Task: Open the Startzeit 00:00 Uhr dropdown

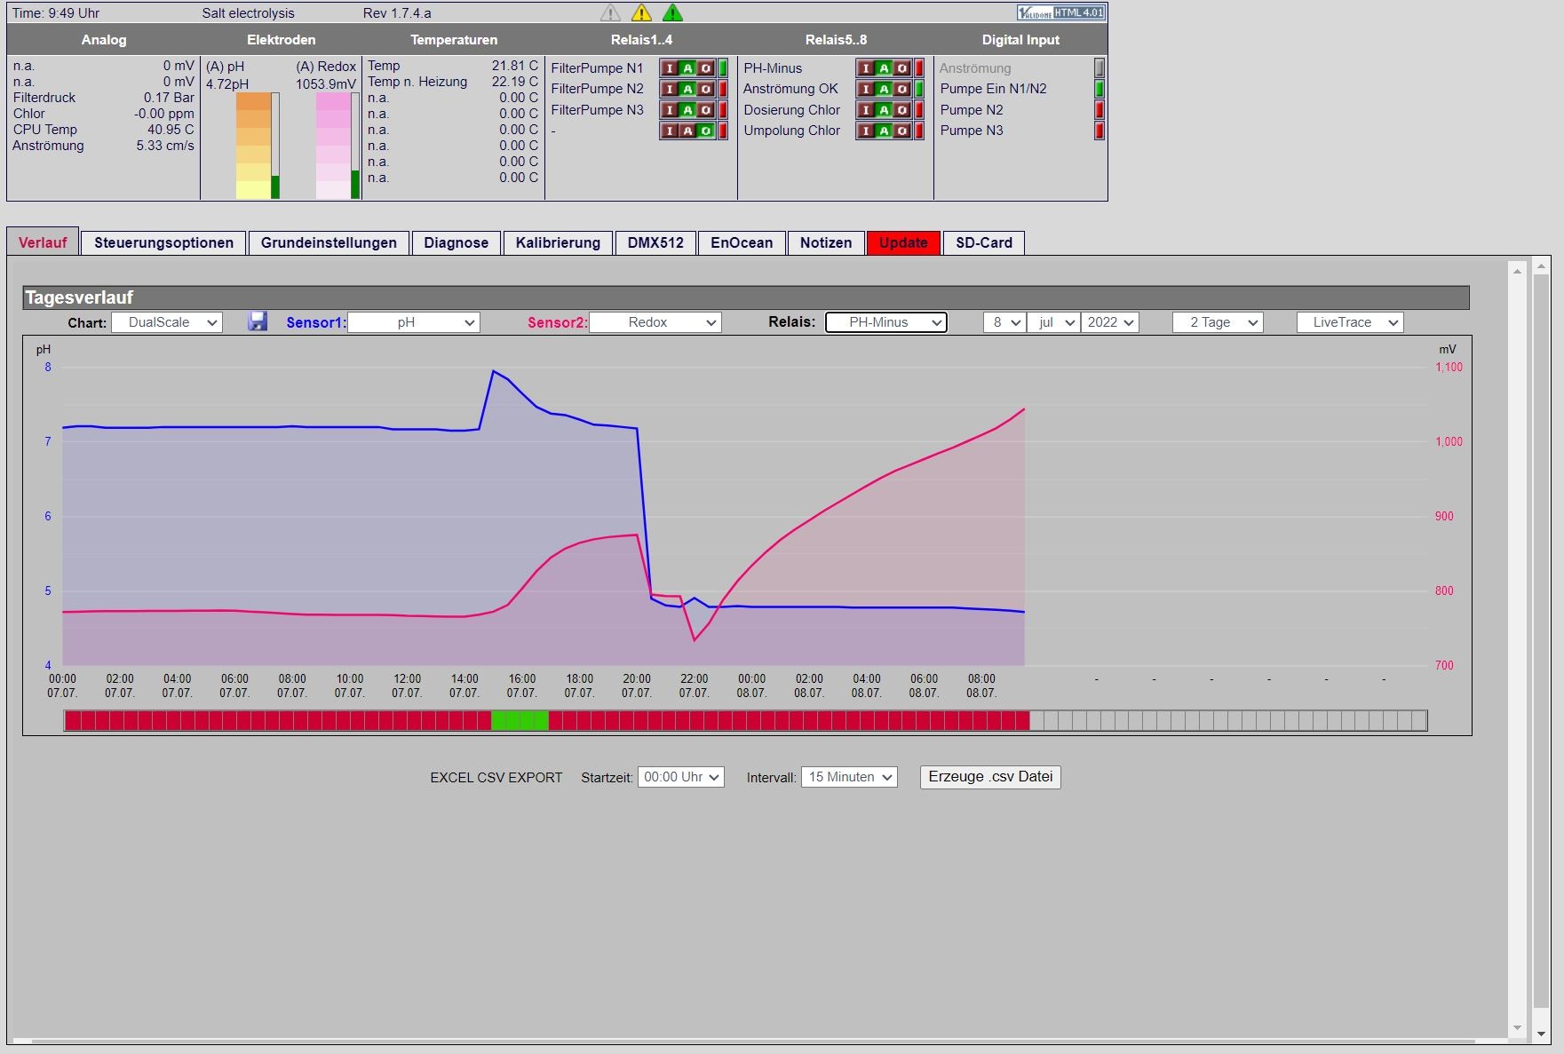Action: coord(681,777)
